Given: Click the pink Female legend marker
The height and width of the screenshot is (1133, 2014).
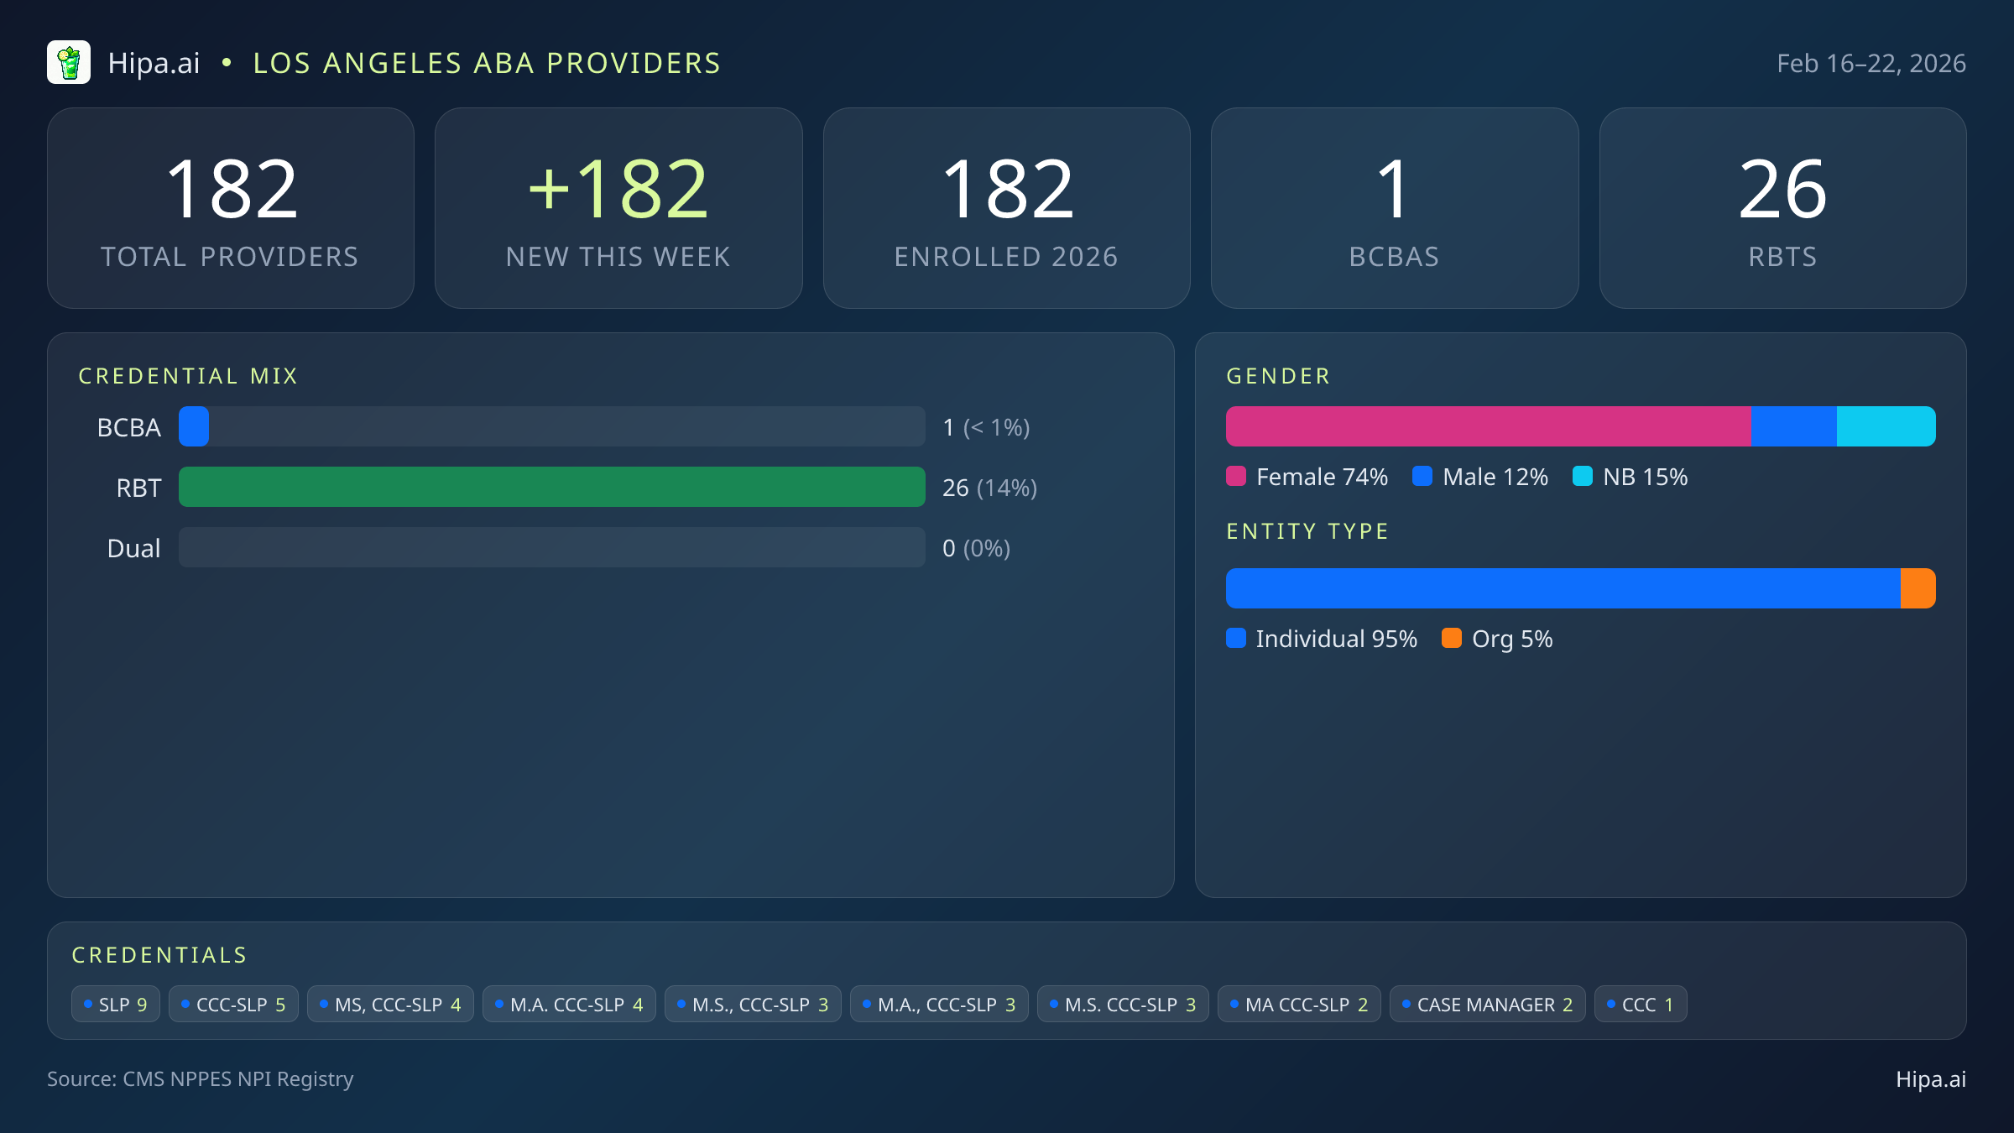Looking at the screenshot, I should tap(1237, 477).
